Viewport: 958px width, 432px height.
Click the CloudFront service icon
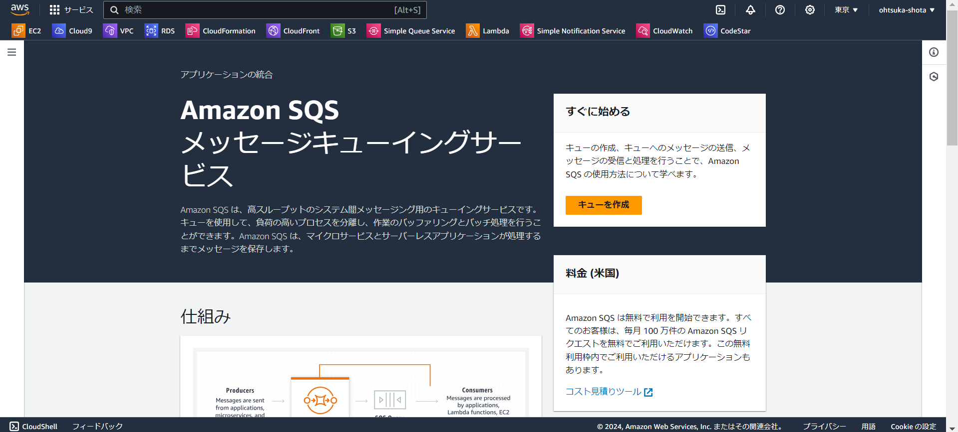(x=273, y=31)
